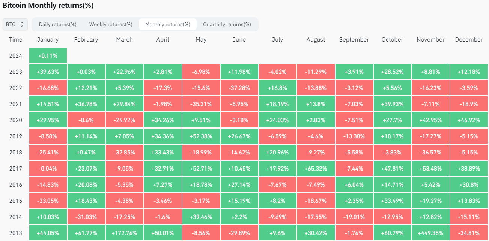Select the Monthly returns(%) tab

pyautogui.click(x=168, y=24)
